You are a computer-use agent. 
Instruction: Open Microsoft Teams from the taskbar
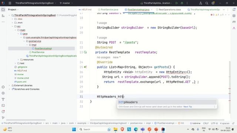143,129
